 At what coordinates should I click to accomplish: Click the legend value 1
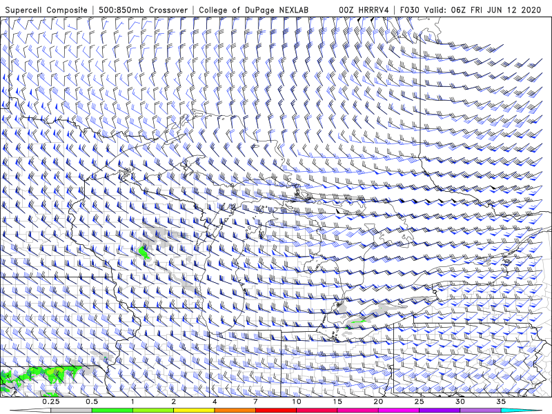[132, 402]
